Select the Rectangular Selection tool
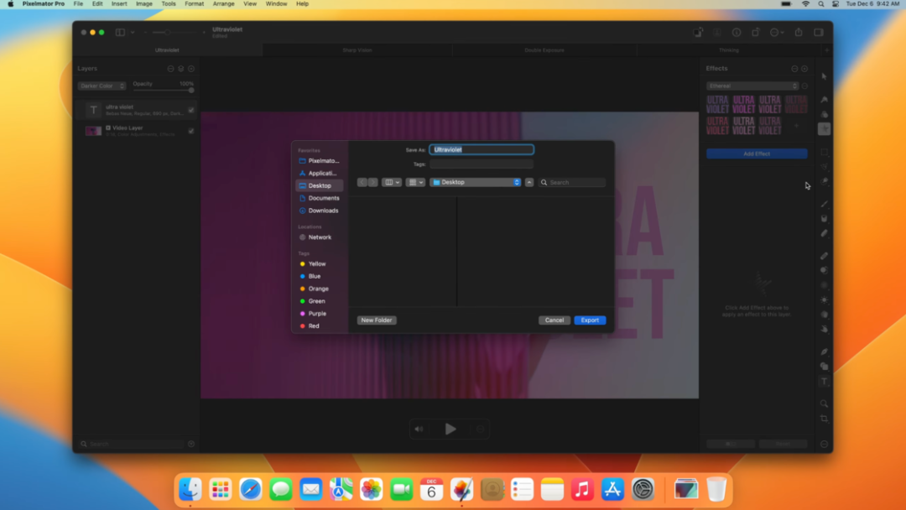 coord(824,152)
